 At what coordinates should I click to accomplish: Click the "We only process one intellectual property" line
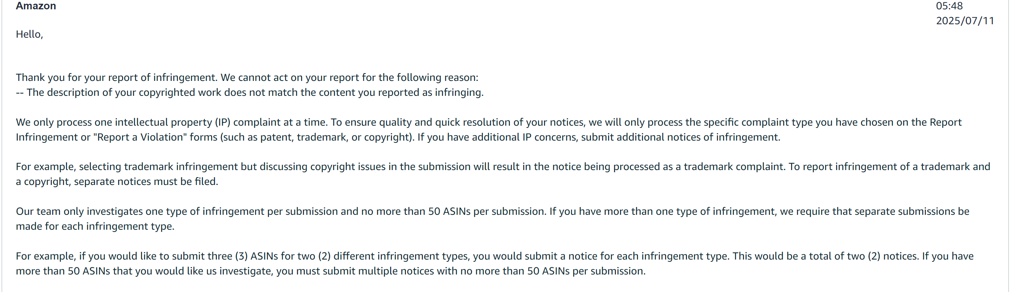(488, 122)
